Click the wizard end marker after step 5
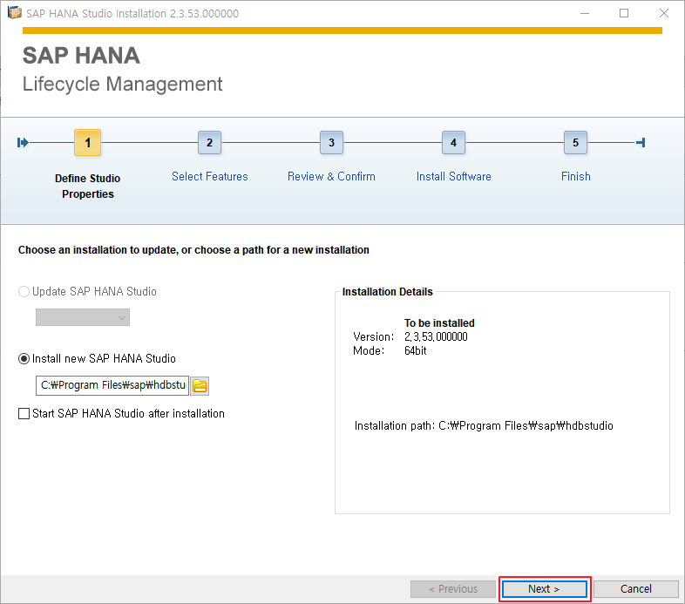The height and width of the screenshot is (604, 685). coord(641,142)
